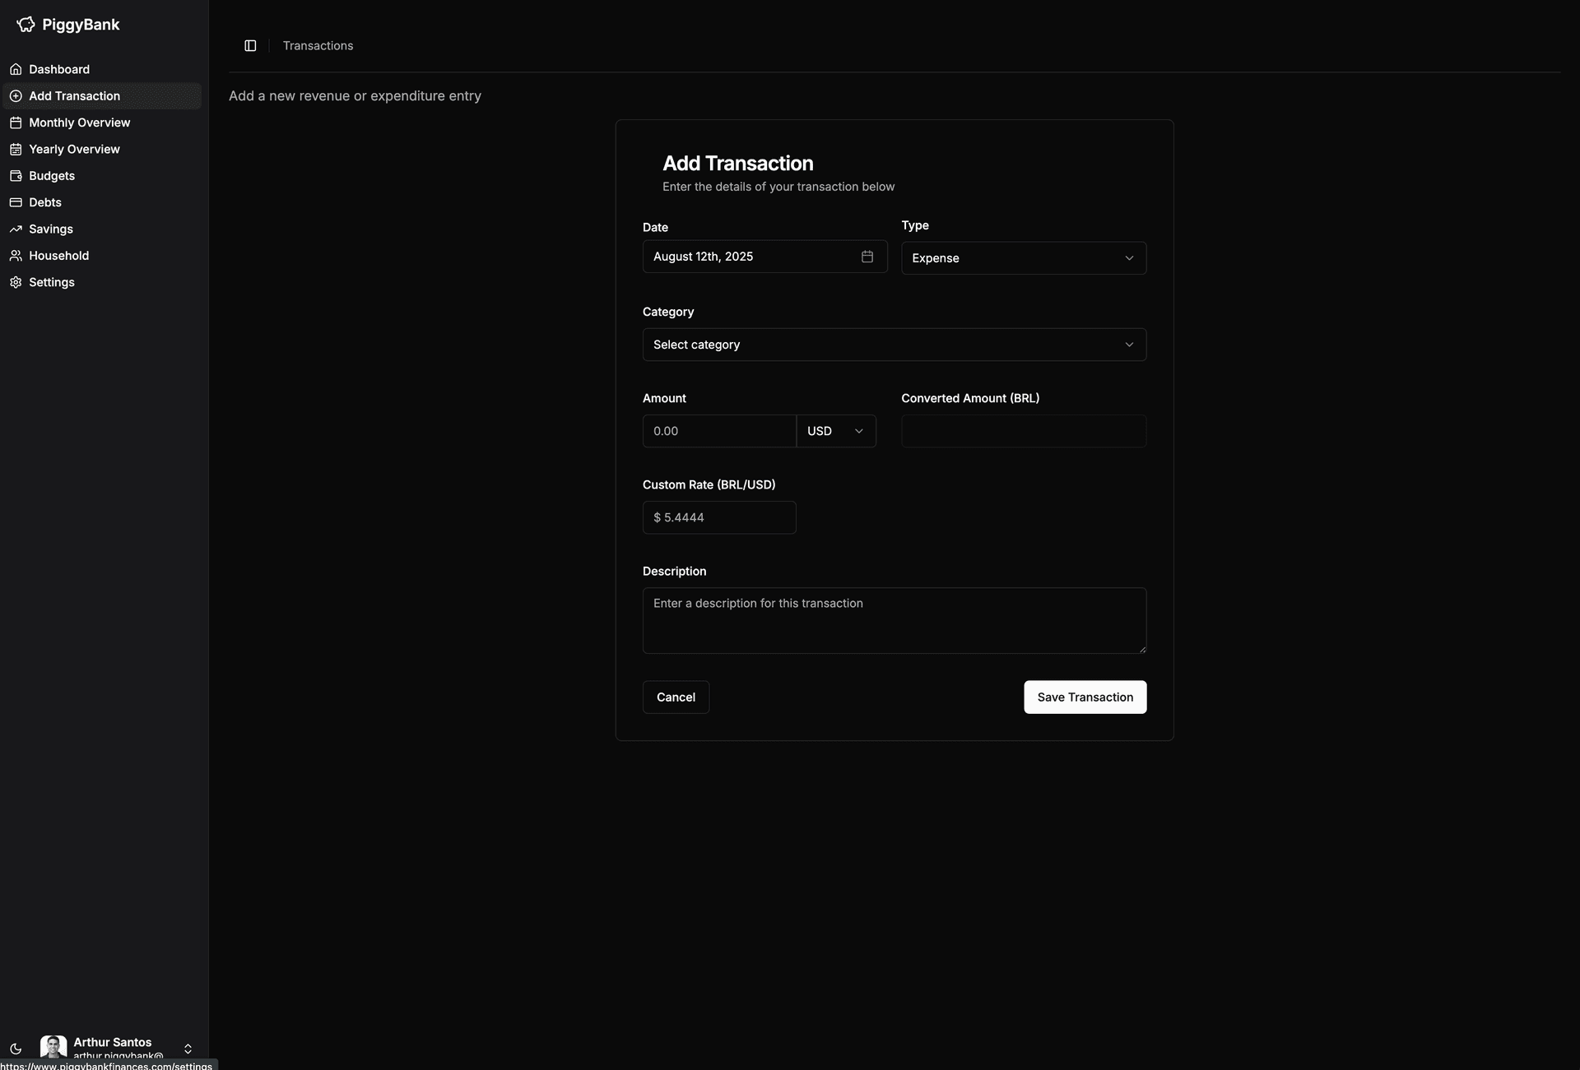This screenshot has height=1070, width=1580.
Task: Open the Type dropdown showing Expense
Action: tap(1023, 257)
